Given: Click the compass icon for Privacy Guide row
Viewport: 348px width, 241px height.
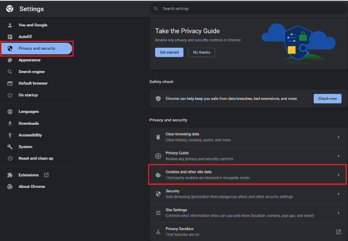Looking at the screenshot, I should pos(158,156).
